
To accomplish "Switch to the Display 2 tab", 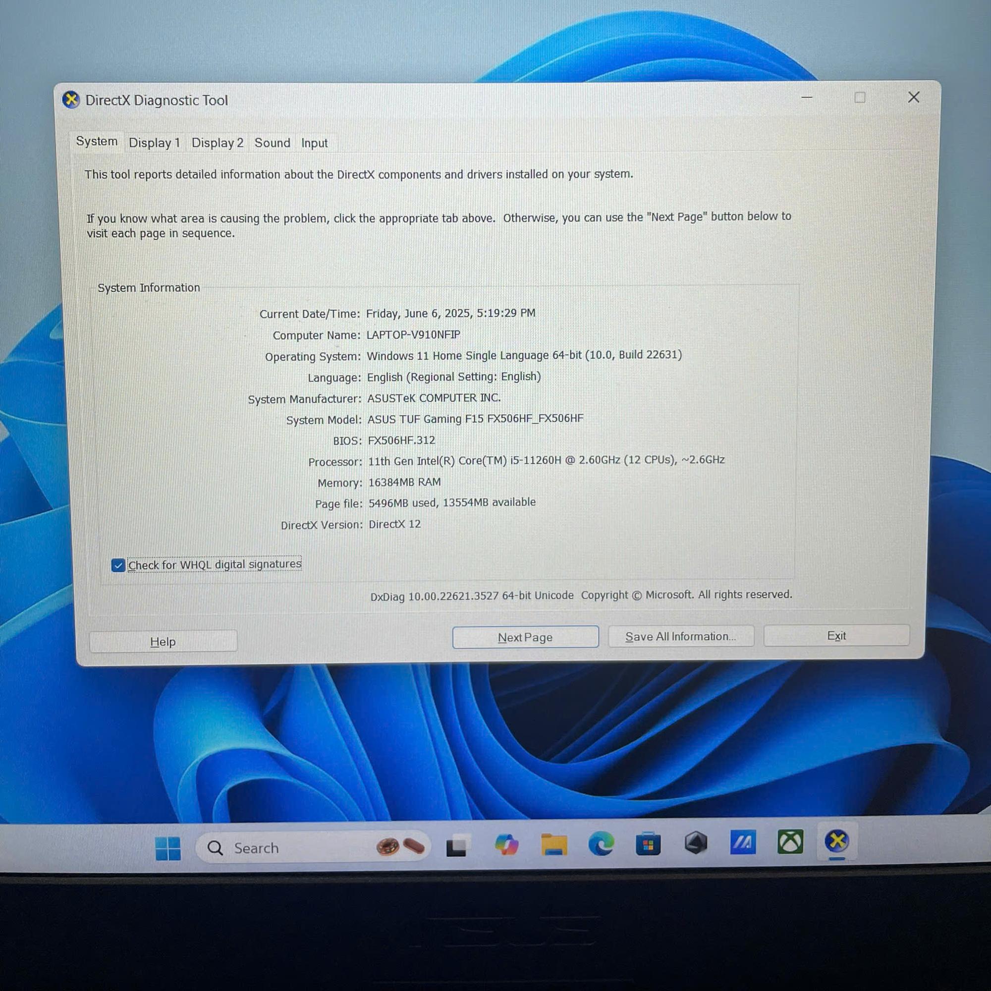I will coord(218,143).
